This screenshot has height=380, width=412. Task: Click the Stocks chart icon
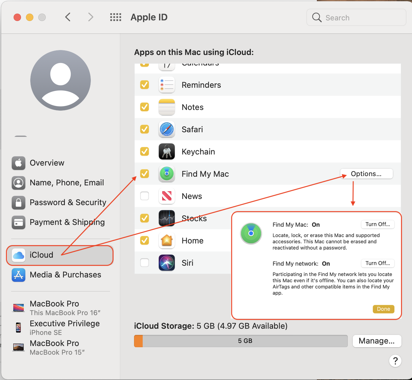167,218
